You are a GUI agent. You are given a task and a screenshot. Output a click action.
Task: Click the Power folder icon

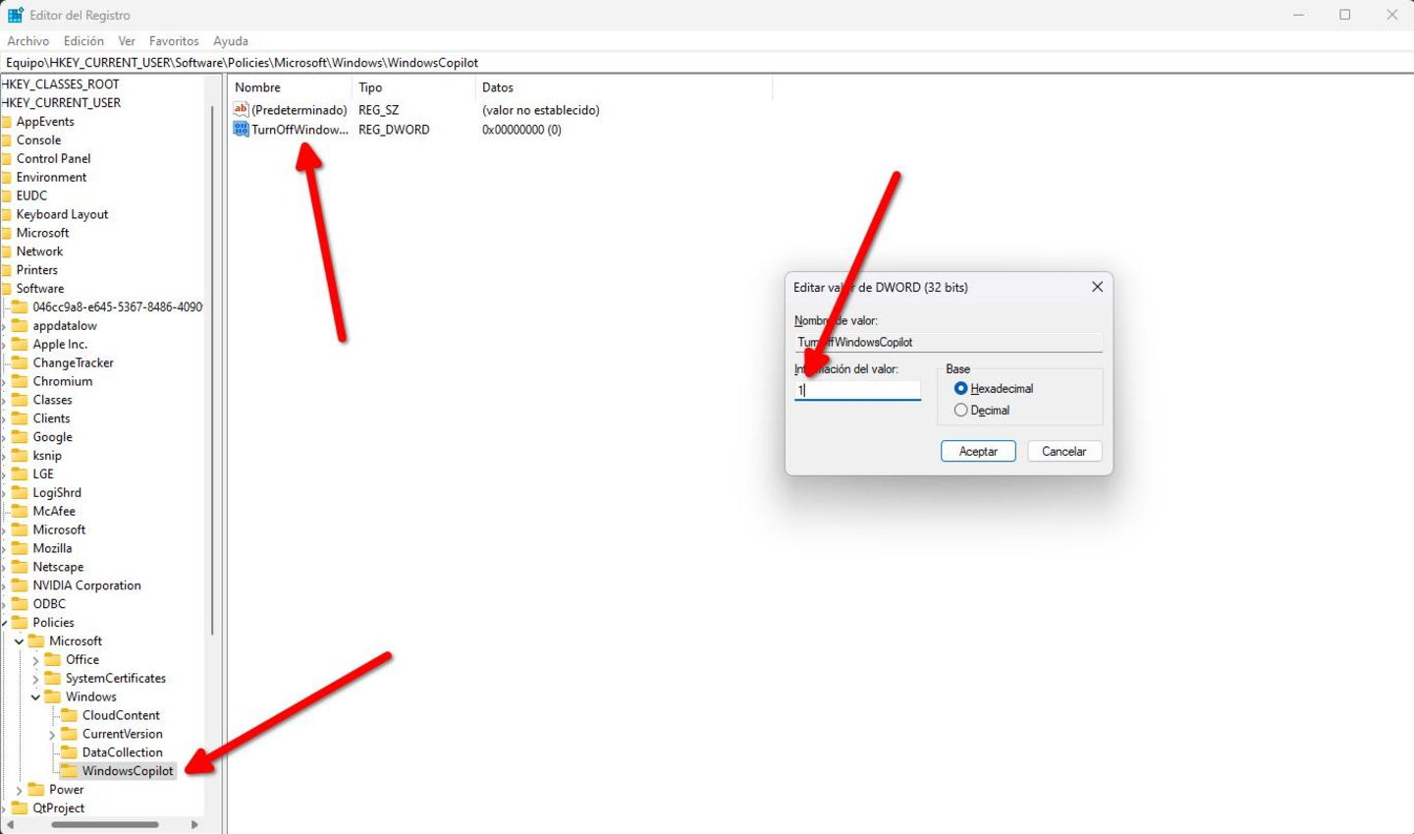tap(36, 790)
